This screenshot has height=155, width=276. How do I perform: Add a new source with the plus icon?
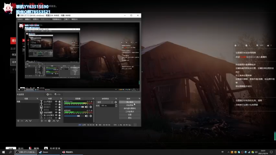coord(42,121)
